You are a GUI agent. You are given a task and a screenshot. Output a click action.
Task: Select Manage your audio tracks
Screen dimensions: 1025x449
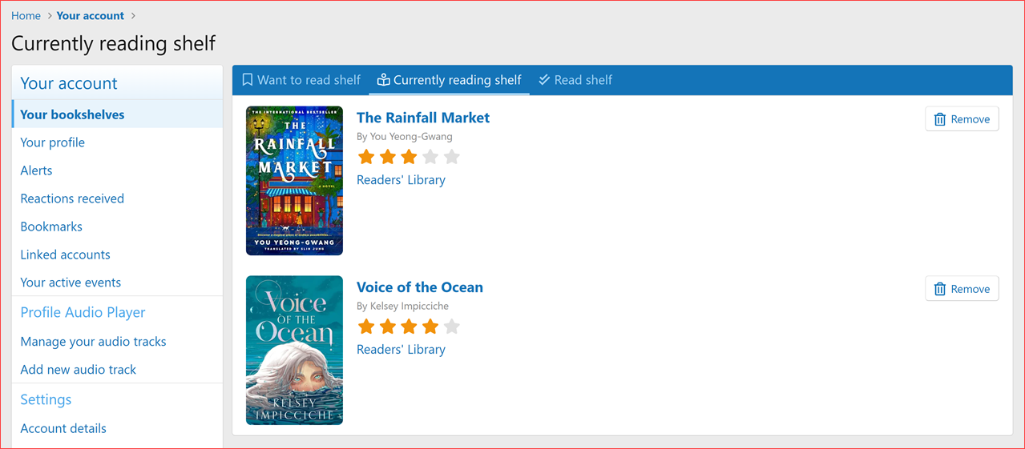pos(93,342)
